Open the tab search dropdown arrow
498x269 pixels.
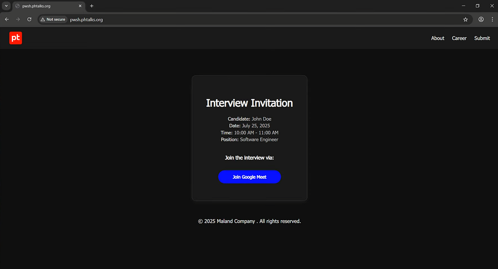[x=6, y=5]
